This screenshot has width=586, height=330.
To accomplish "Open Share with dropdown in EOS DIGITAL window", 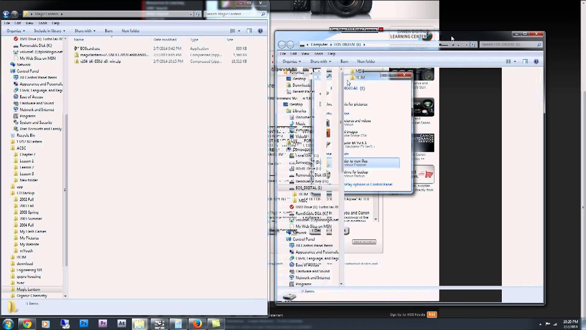I will tap(320, 61).
